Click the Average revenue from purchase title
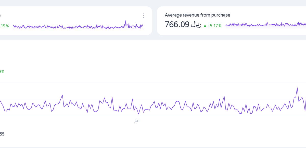 click(197, 15)
